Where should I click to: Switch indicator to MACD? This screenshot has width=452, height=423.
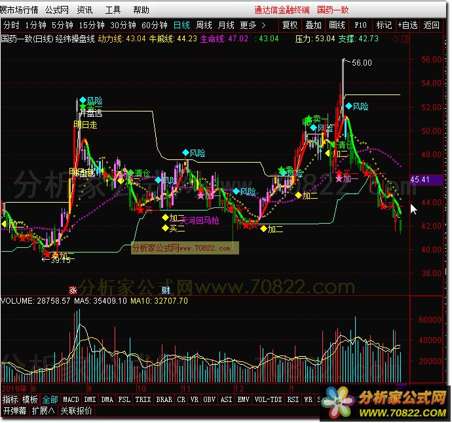click(x=71, y=399)
